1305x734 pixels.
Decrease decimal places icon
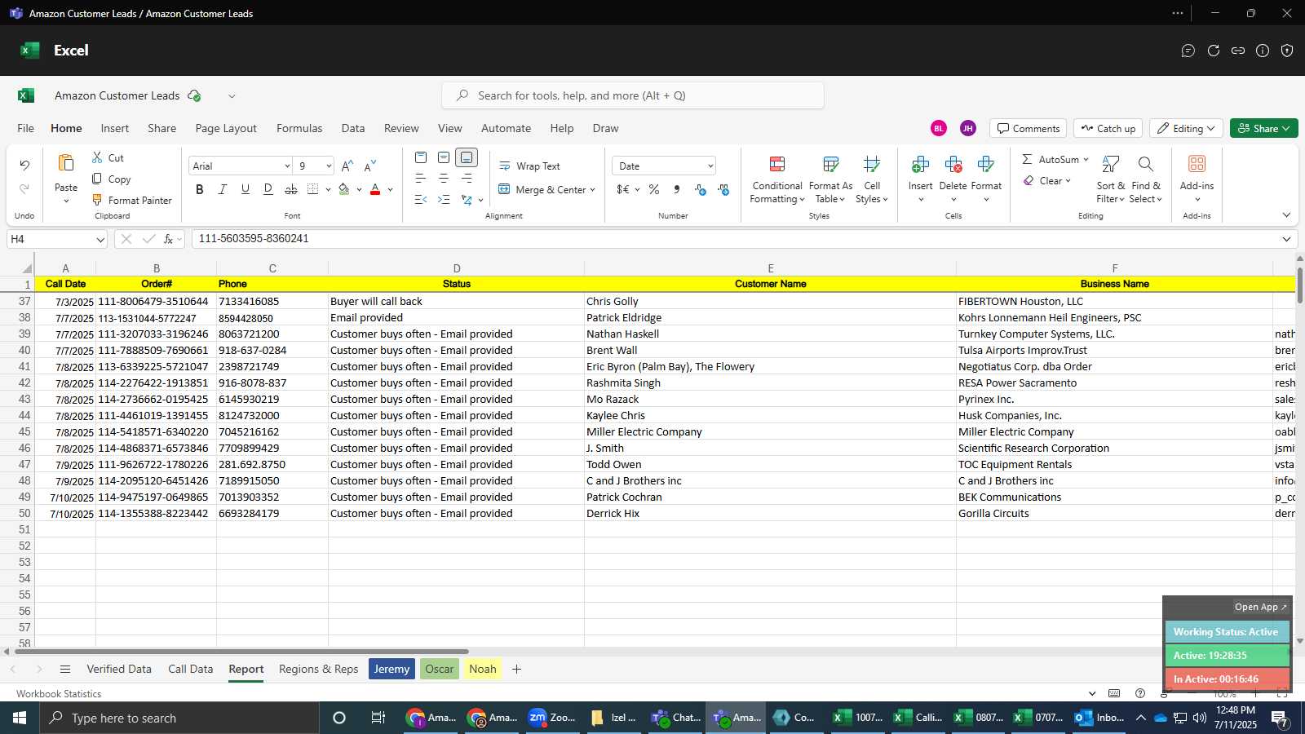723,189
